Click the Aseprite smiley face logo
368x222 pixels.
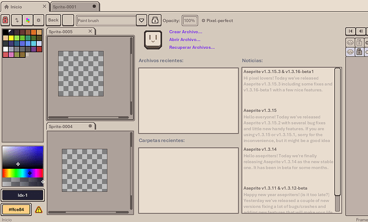click(x=153, y=39)
